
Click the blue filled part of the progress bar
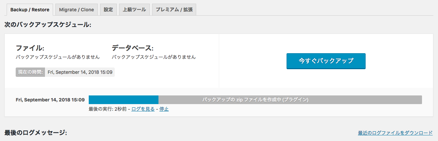coord(123,100)
